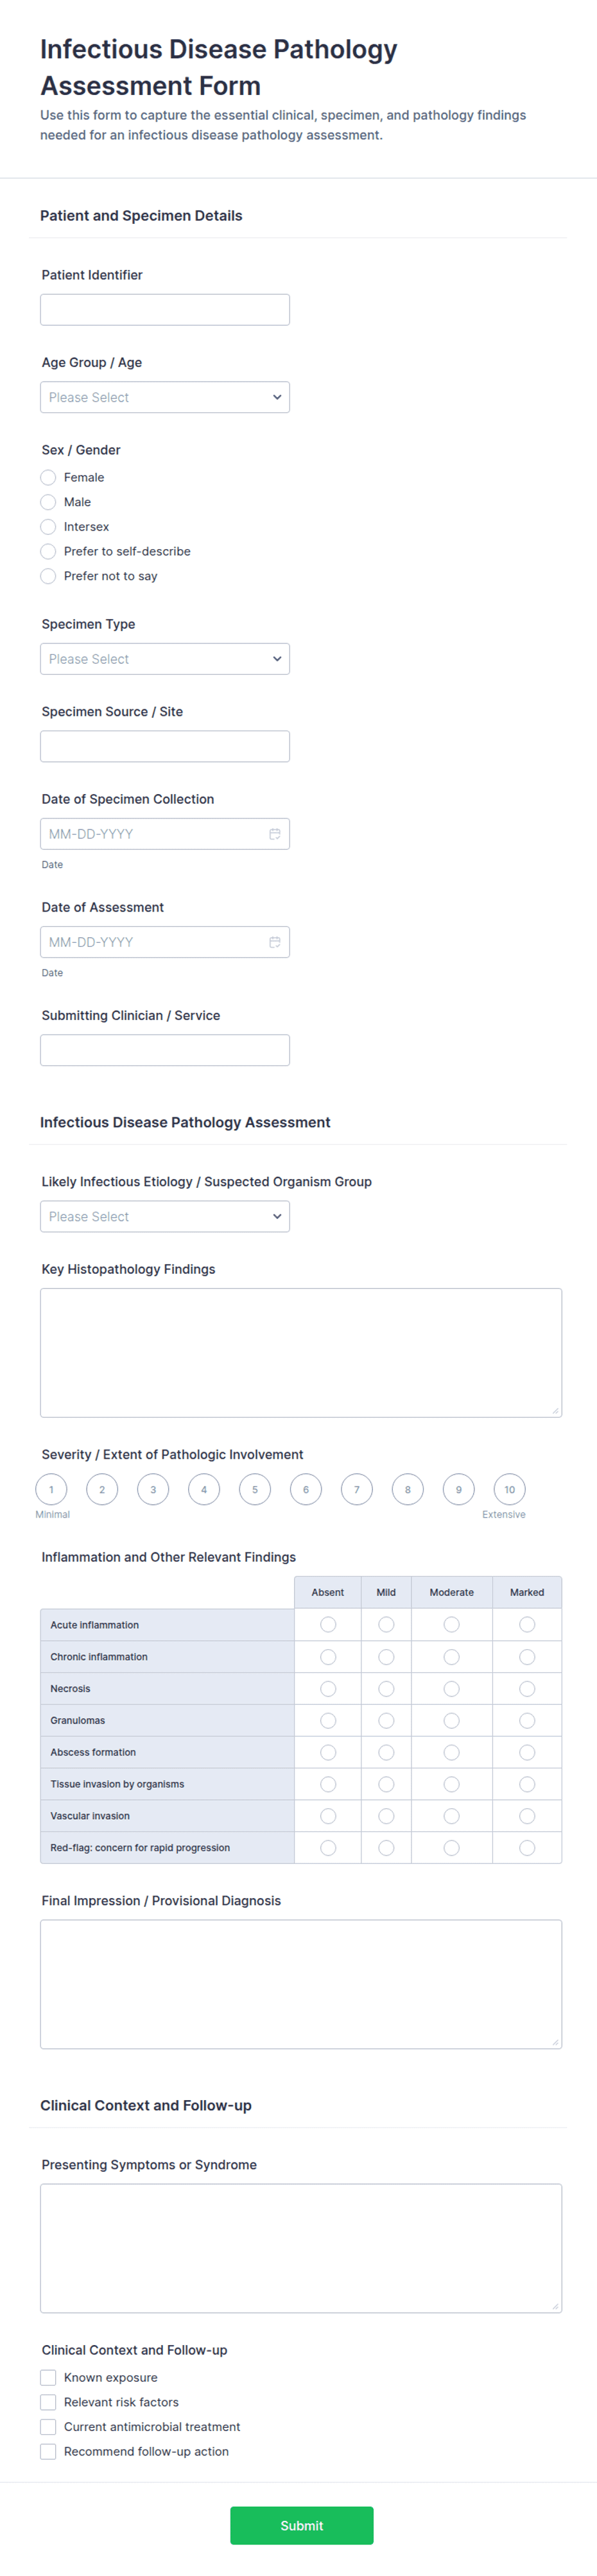Focus Submitting Clinician / Service field

(x=165, y=1050)
